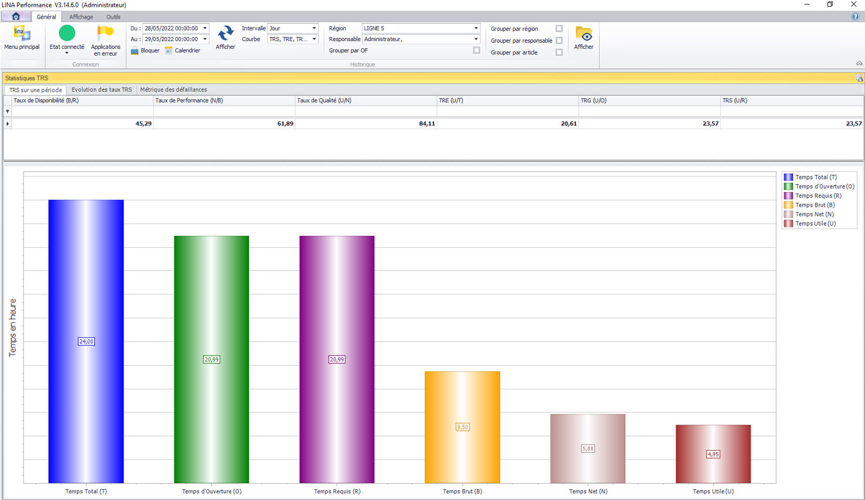Expand the Intervalle Jour dropdown
The height and width of the screenshot is (500, 865).
pos(314,28)
